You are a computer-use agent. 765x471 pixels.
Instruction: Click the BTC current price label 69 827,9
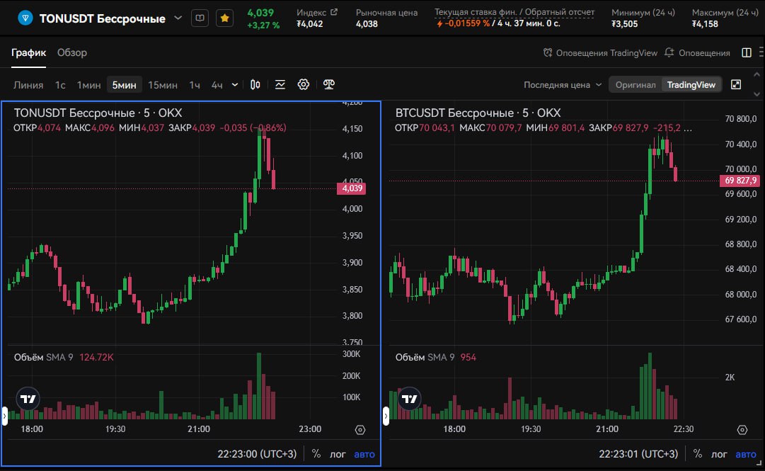740,181
